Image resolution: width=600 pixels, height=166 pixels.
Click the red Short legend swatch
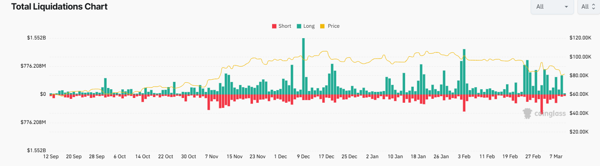[274, 26]
